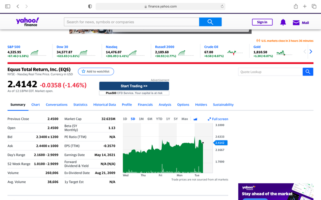This screenshot has width=321, height=200.
Task: Open the Dow 30 index link
Action: pos(62,47)
